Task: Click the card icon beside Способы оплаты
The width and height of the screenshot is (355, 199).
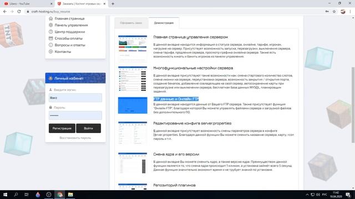Action: pyautogui.click(x=50, y=38)
